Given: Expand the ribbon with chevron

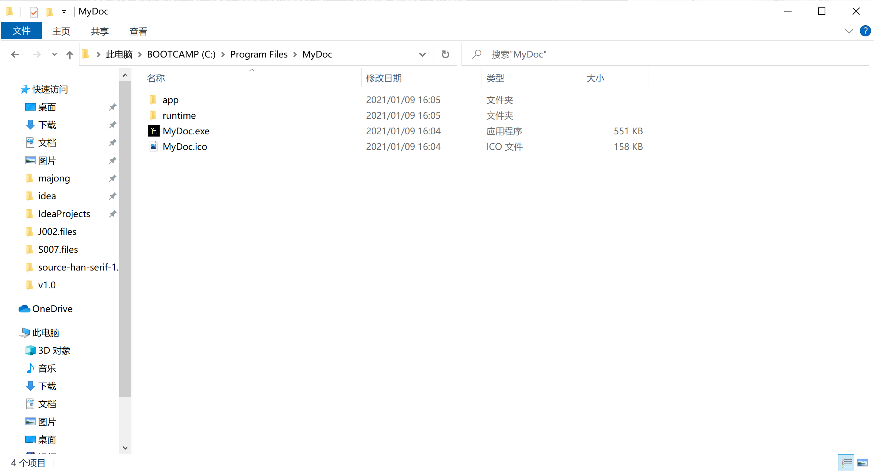Looking at the screenshot, I should pos(849,31).
